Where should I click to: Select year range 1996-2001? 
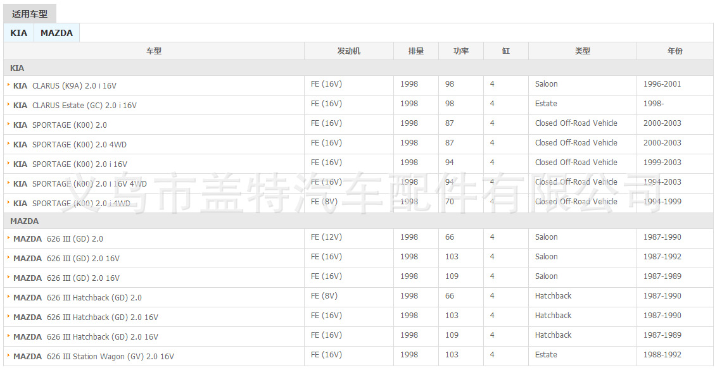(x=662, y=84)
